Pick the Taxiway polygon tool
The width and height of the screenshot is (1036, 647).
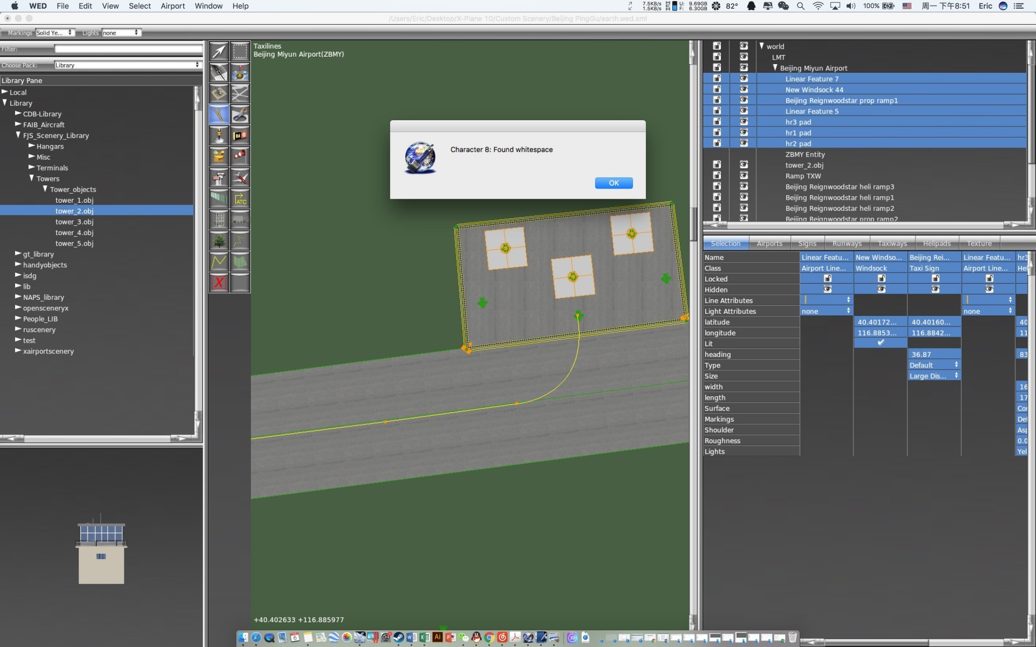tap(240, 94)
